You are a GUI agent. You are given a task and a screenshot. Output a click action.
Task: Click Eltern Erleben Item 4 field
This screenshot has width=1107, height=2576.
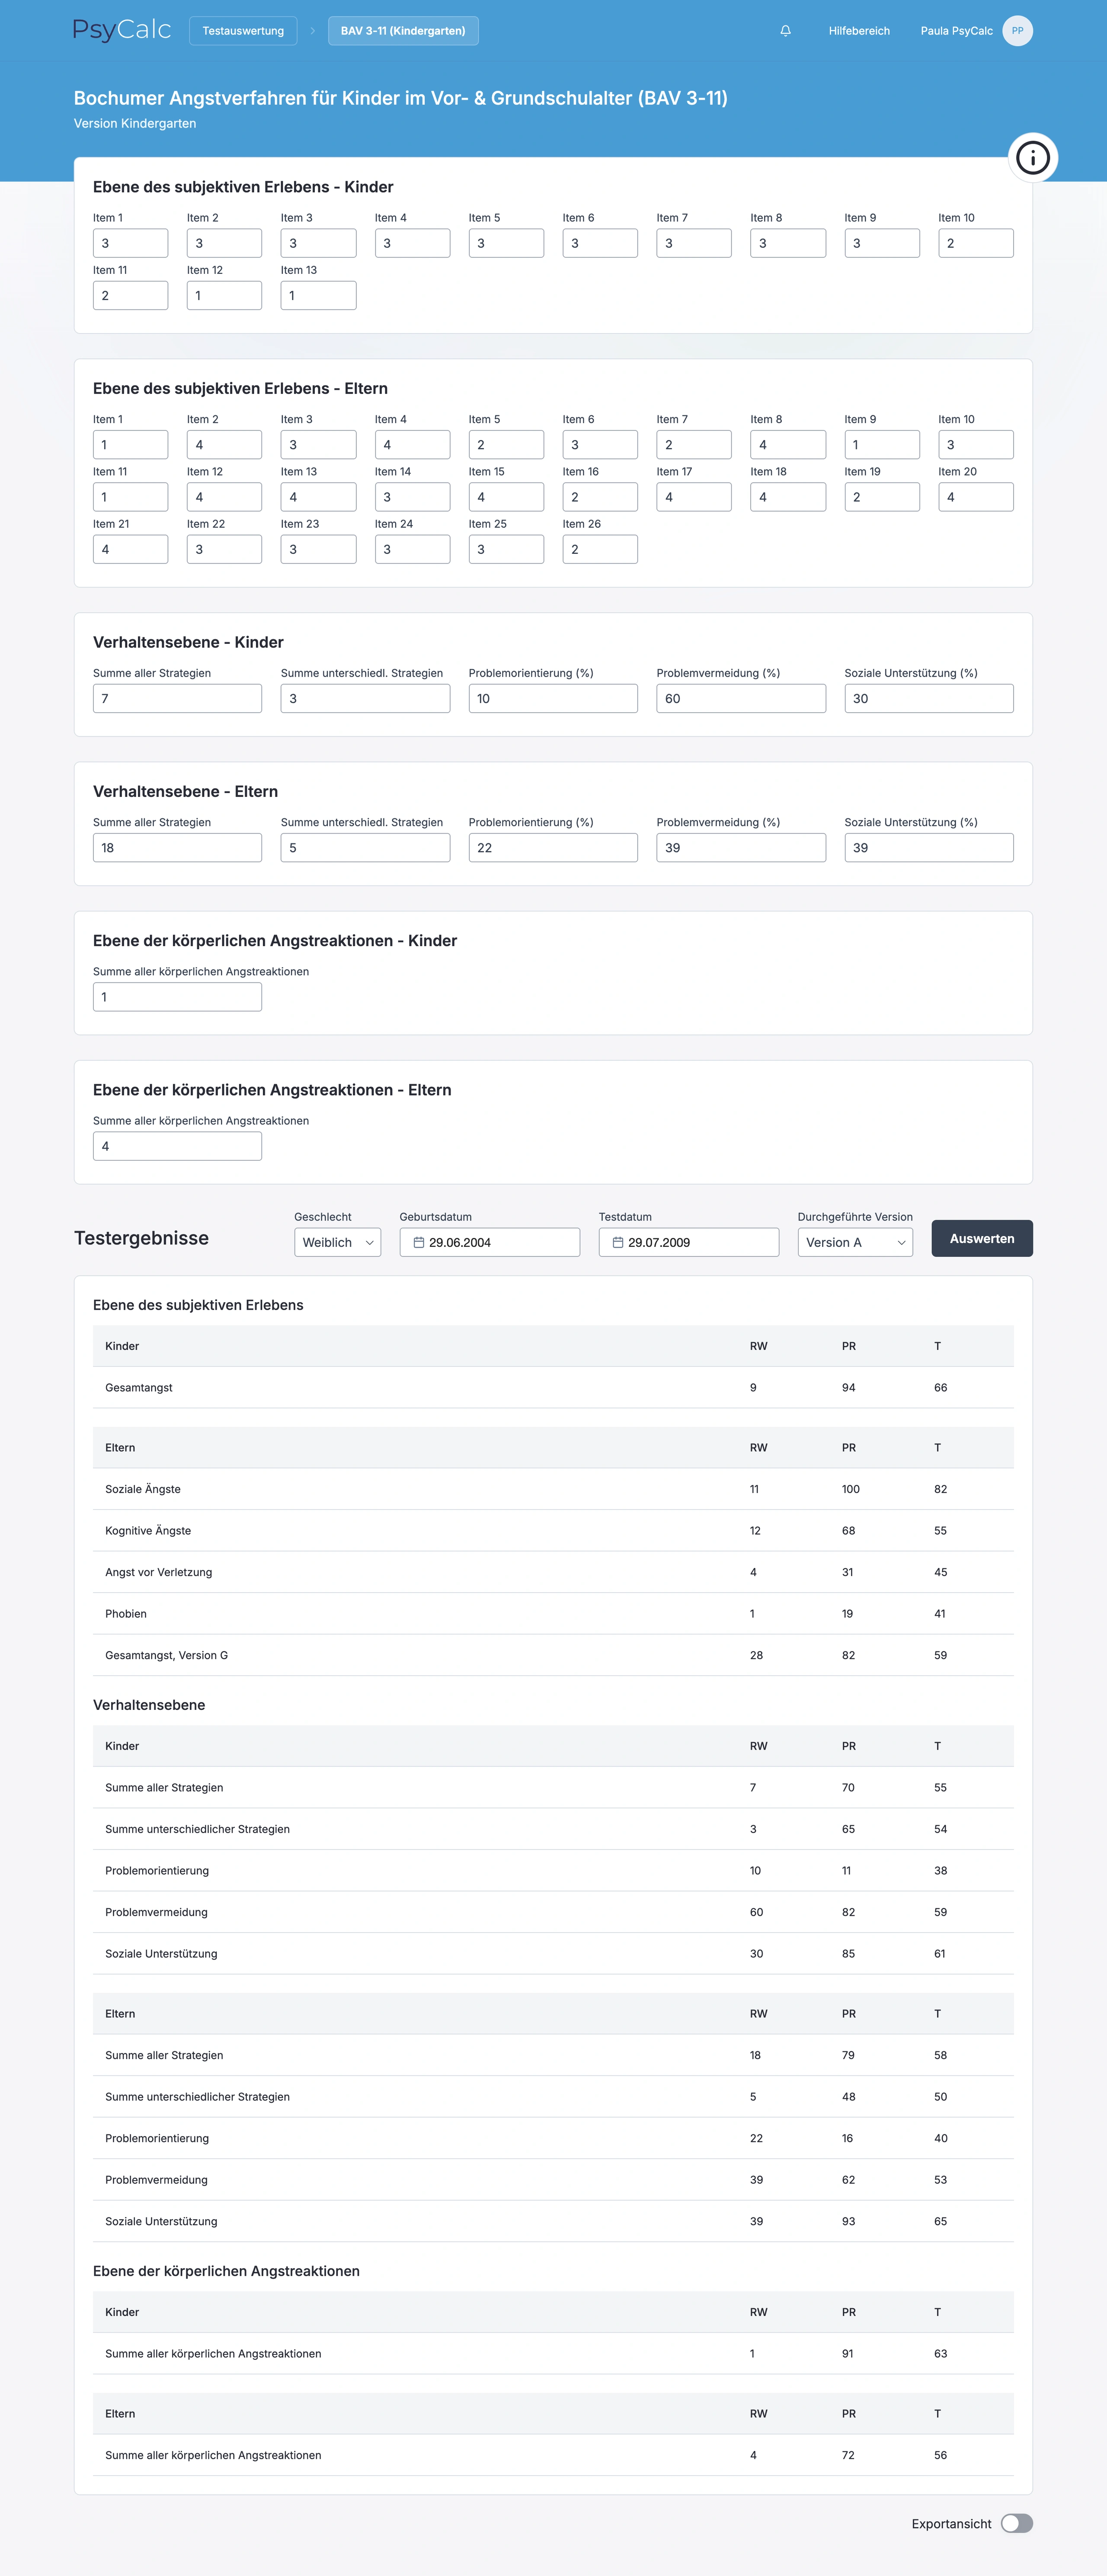click(413, 445)
